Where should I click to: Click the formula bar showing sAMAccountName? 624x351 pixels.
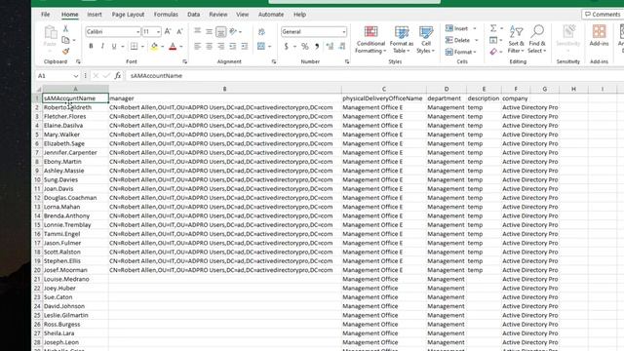point(374,76)
